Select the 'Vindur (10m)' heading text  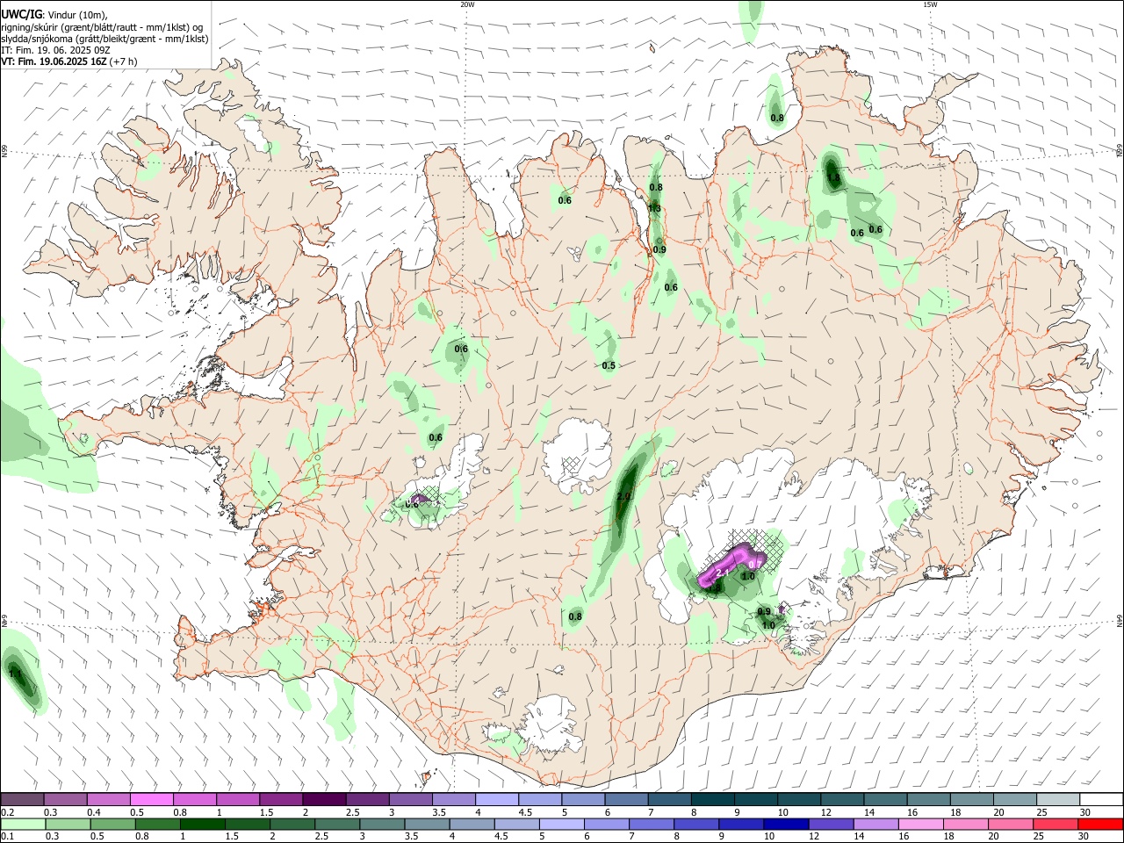click(x=76, y=15)
